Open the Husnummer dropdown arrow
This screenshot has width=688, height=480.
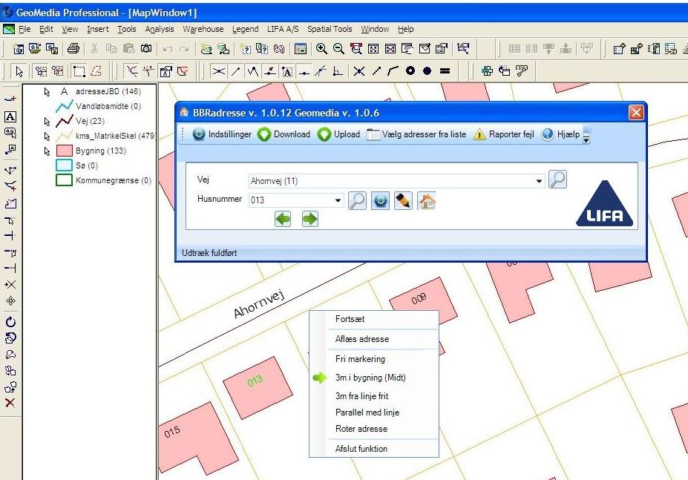[338, 200]
